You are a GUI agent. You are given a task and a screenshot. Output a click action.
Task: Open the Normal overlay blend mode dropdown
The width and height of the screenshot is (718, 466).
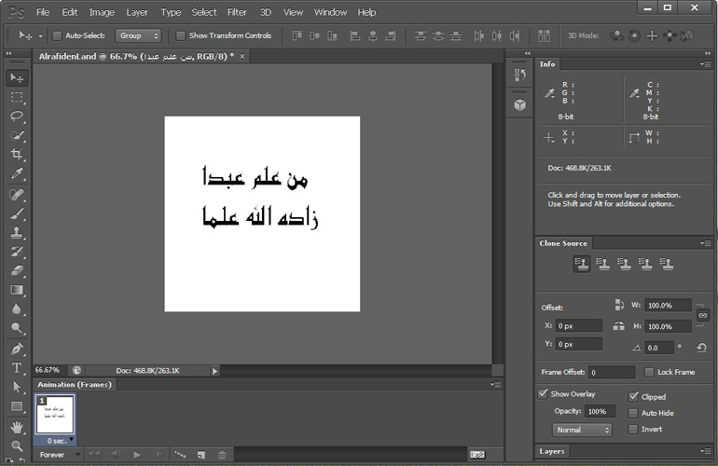point(582,430)
